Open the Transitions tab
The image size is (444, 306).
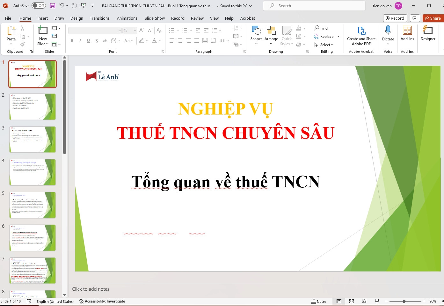99,18
